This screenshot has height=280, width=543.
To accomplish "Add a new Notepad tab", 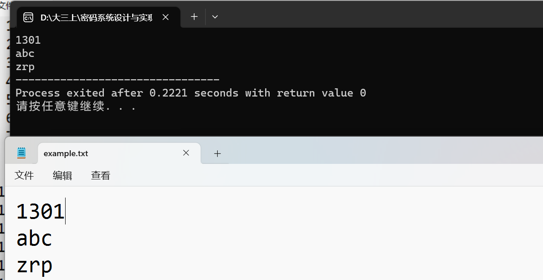I will coord(217,153).
